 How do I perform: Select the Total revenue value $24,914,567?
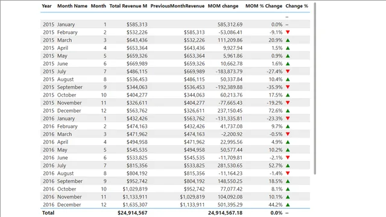[x=133, y=213]
